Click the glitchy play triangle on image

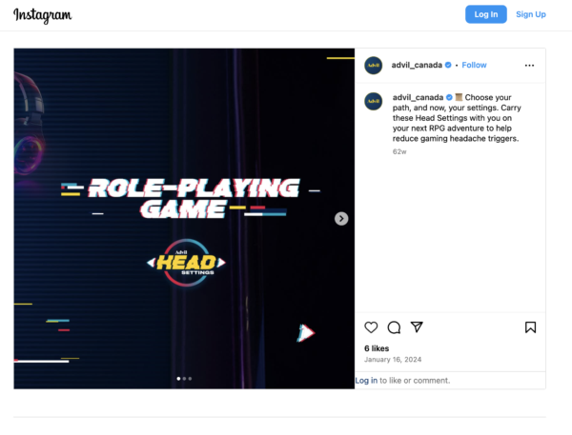pos(305,332)
